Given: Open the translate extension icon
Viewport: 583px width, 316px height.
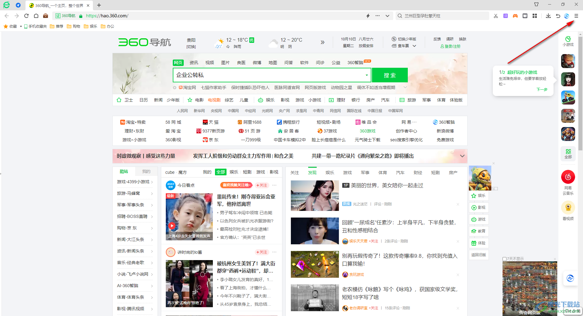Looking at the screenshot, I should (x=506, y=16).
